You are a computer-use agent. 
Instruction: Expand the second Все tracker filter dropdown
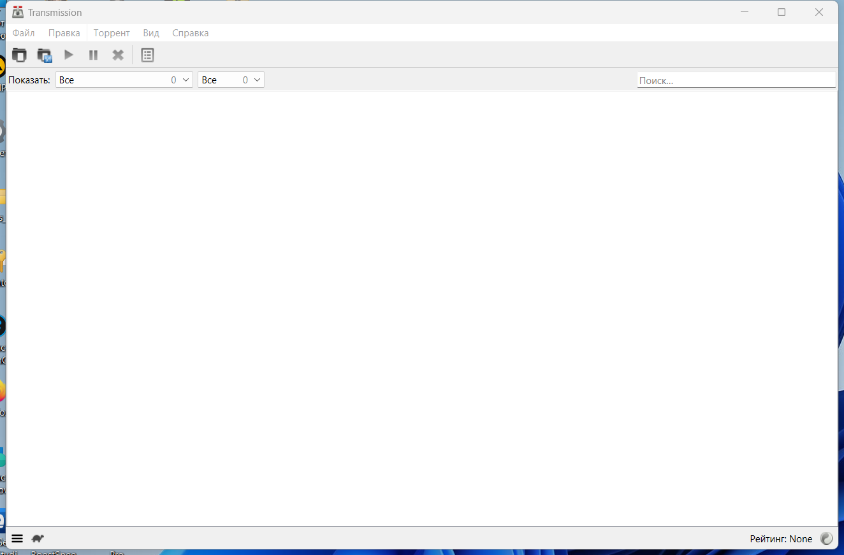pyautogui.click(x=231, y=80)
